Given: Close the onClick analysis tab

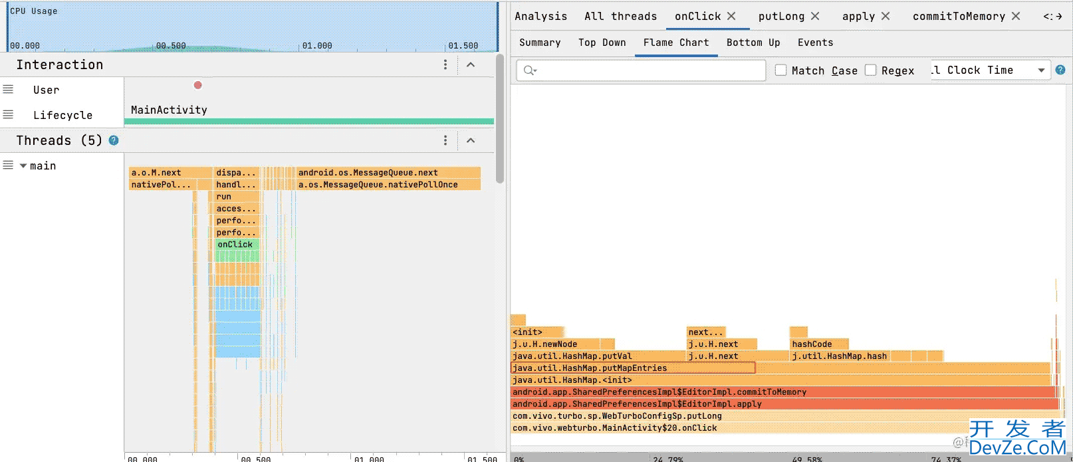Looking at the screenshot, I should pos(731,16).
